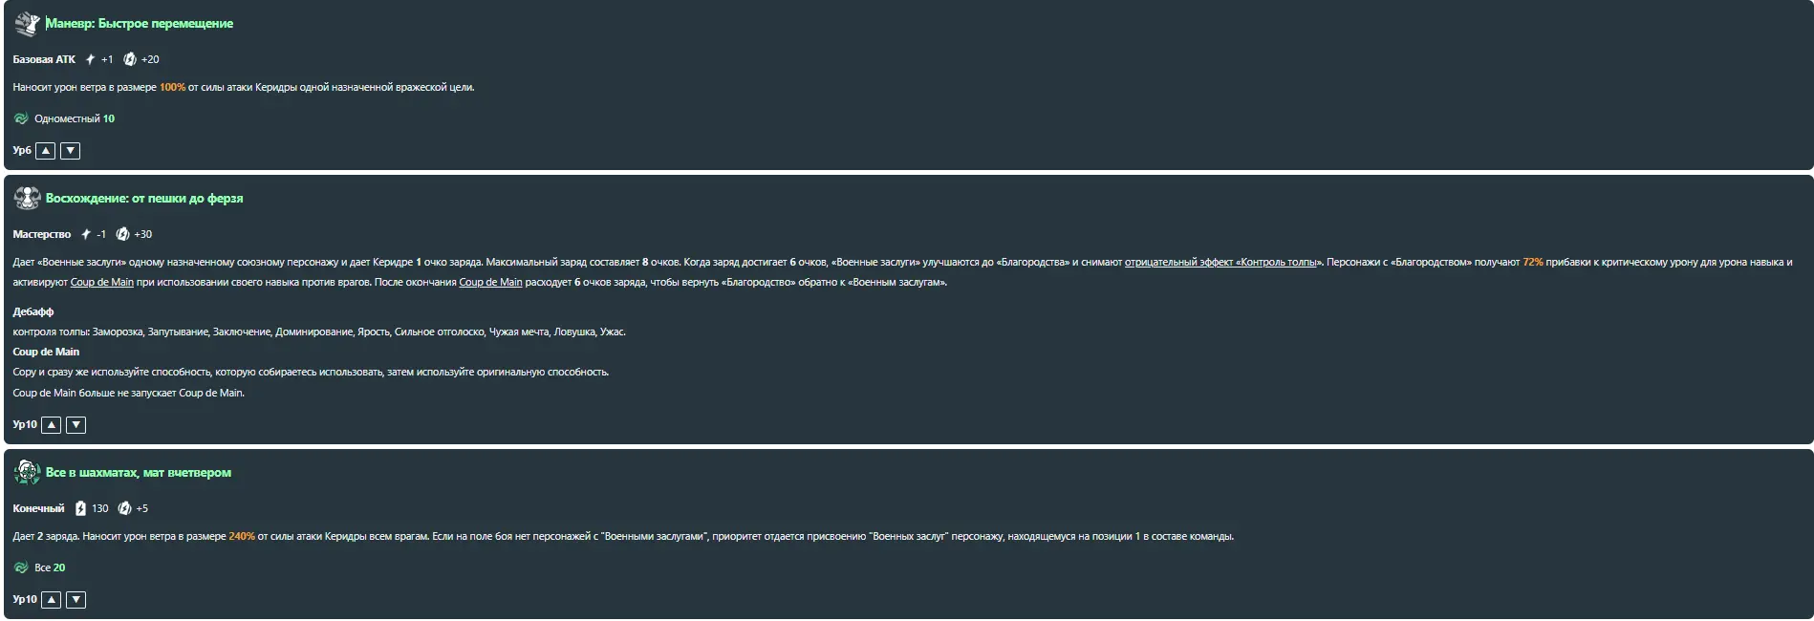Raise Все в шахматах ultimate level with up arrow
Image resolution: width=1814 pixels, height=621 pixels.
52,600
